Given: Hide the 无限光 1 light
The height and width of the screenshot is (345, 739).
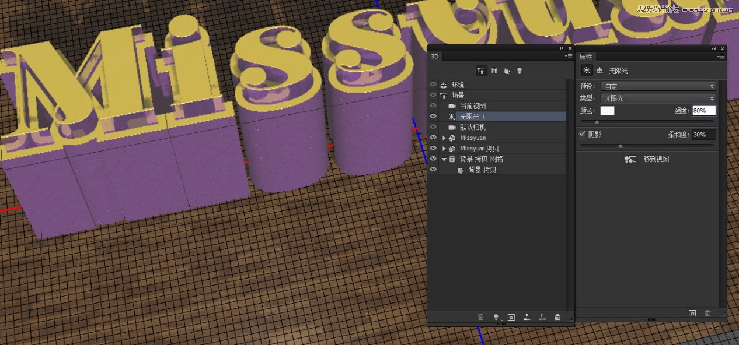Looking at the screenshot, I should (433, 116).
